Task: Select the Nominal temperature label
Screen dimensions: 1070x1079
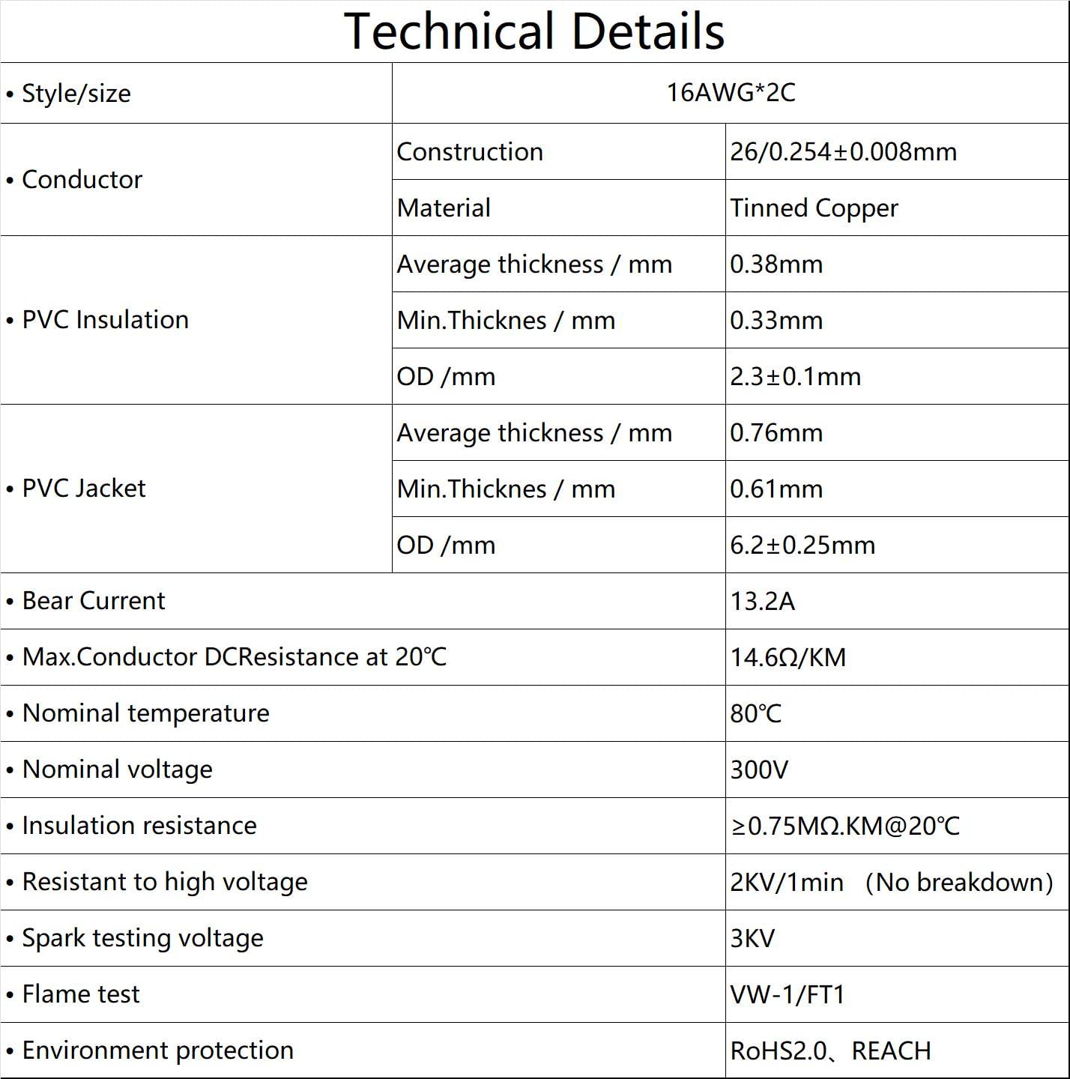Action: point(145,713)
